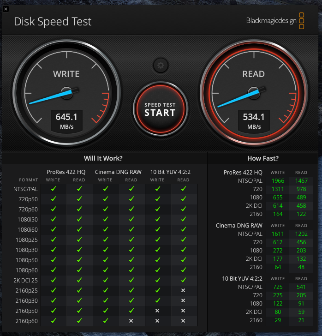
Task: Click 1080p60 10 Bit YUV read checkmark
Action: [184, 270]
